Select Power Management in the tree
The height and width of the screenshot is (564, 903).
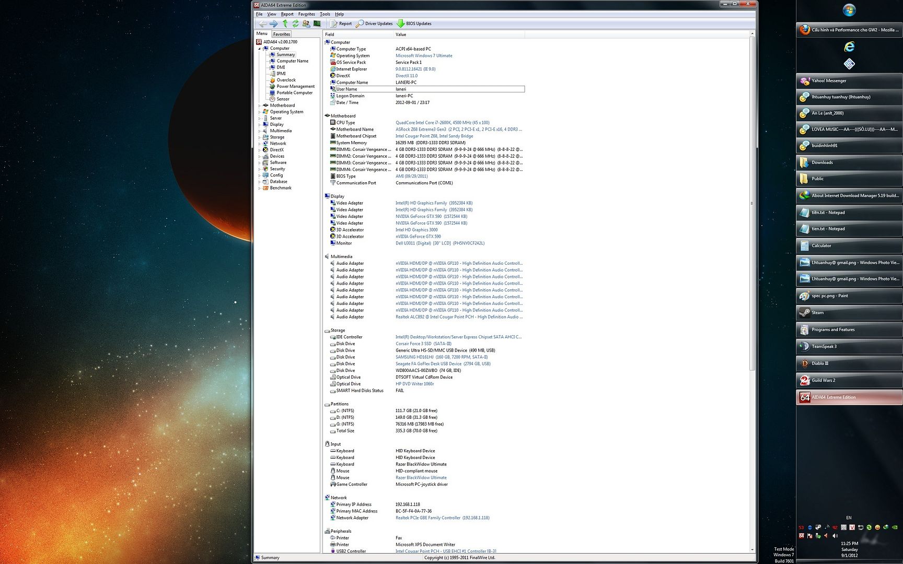295,86
